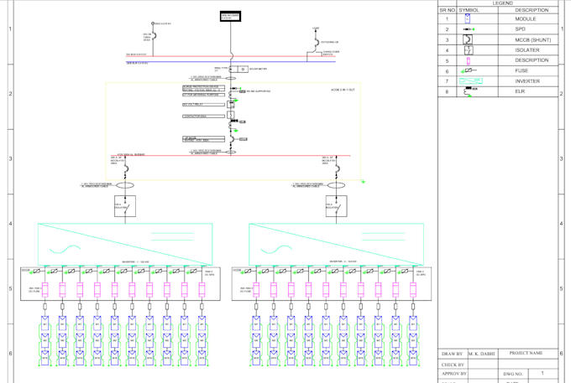Click the ISOLATER description text
The image size is (571, 383).
pyautogui.click(x=527, y=50)
